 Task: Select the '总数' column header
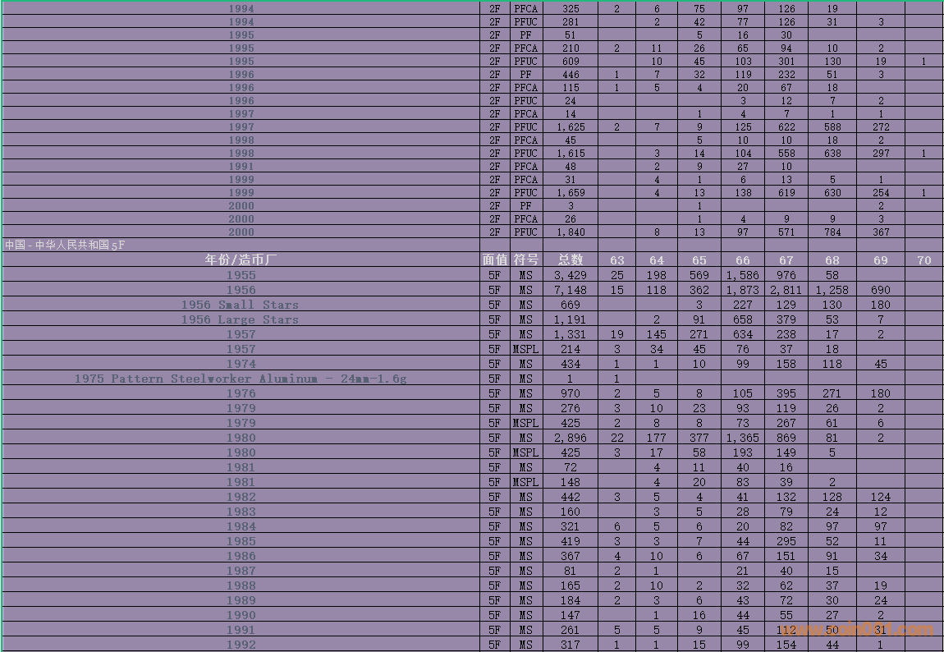pyautogui.click(x=570, y=259)
